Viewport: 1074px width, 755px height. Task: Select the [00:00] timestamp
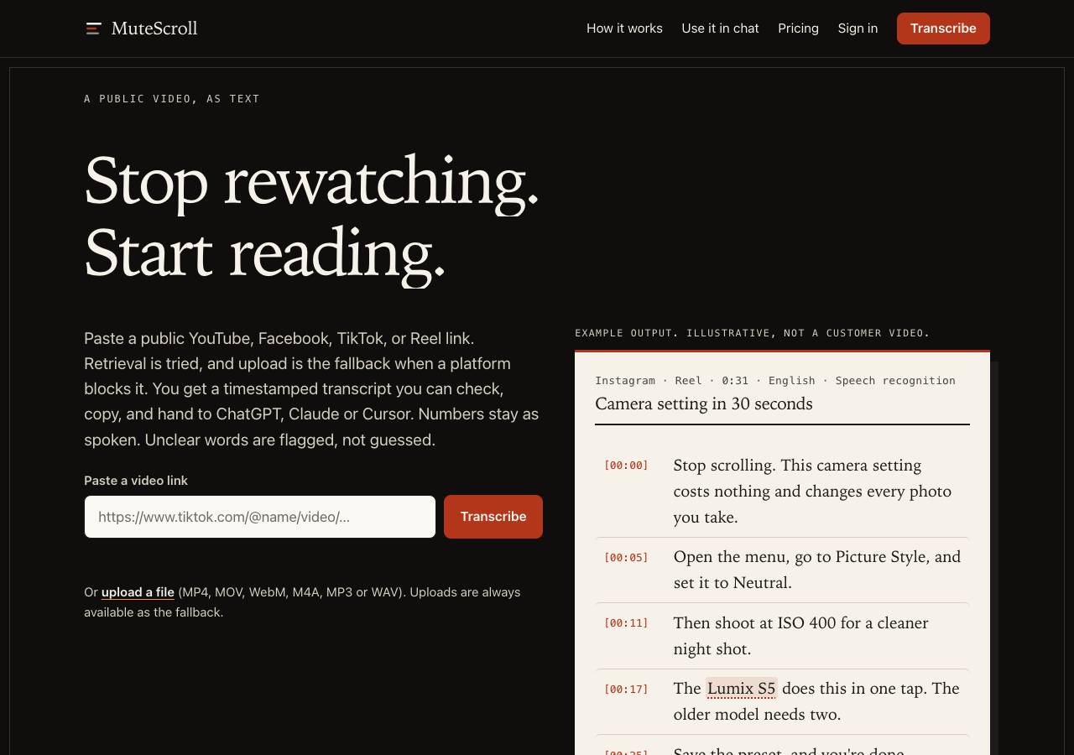click(x=626, y=466)
